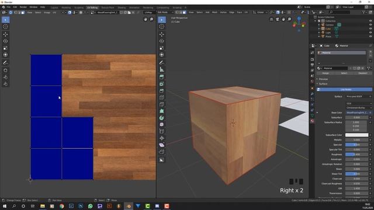Expand the Cube item in outliner
Viewport: 374px width, 210px height.
(319, 29)
